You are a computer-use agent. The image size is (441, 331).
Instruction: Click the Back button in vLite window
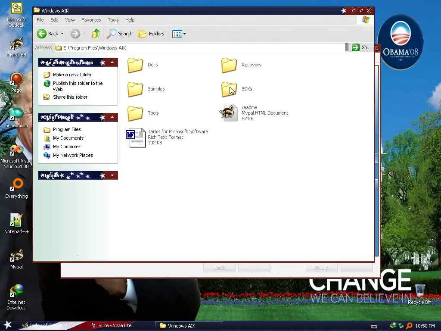tap(219, 268)
